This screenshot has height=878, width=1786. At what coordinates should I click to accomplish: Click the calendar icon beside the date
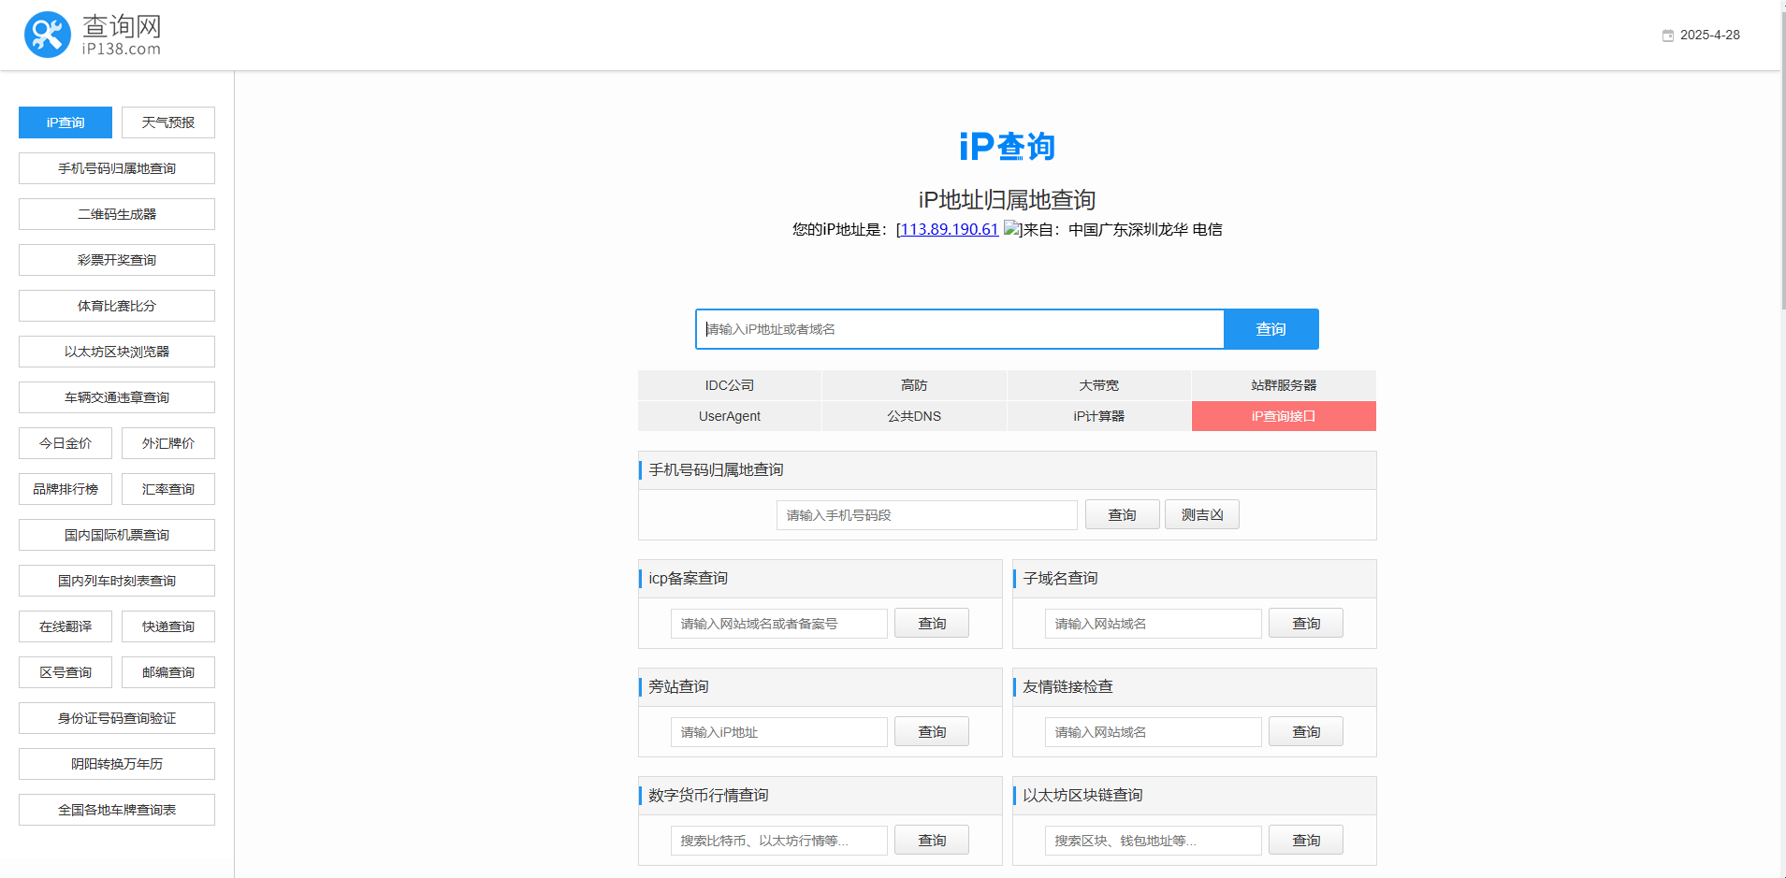(1669, 36)
